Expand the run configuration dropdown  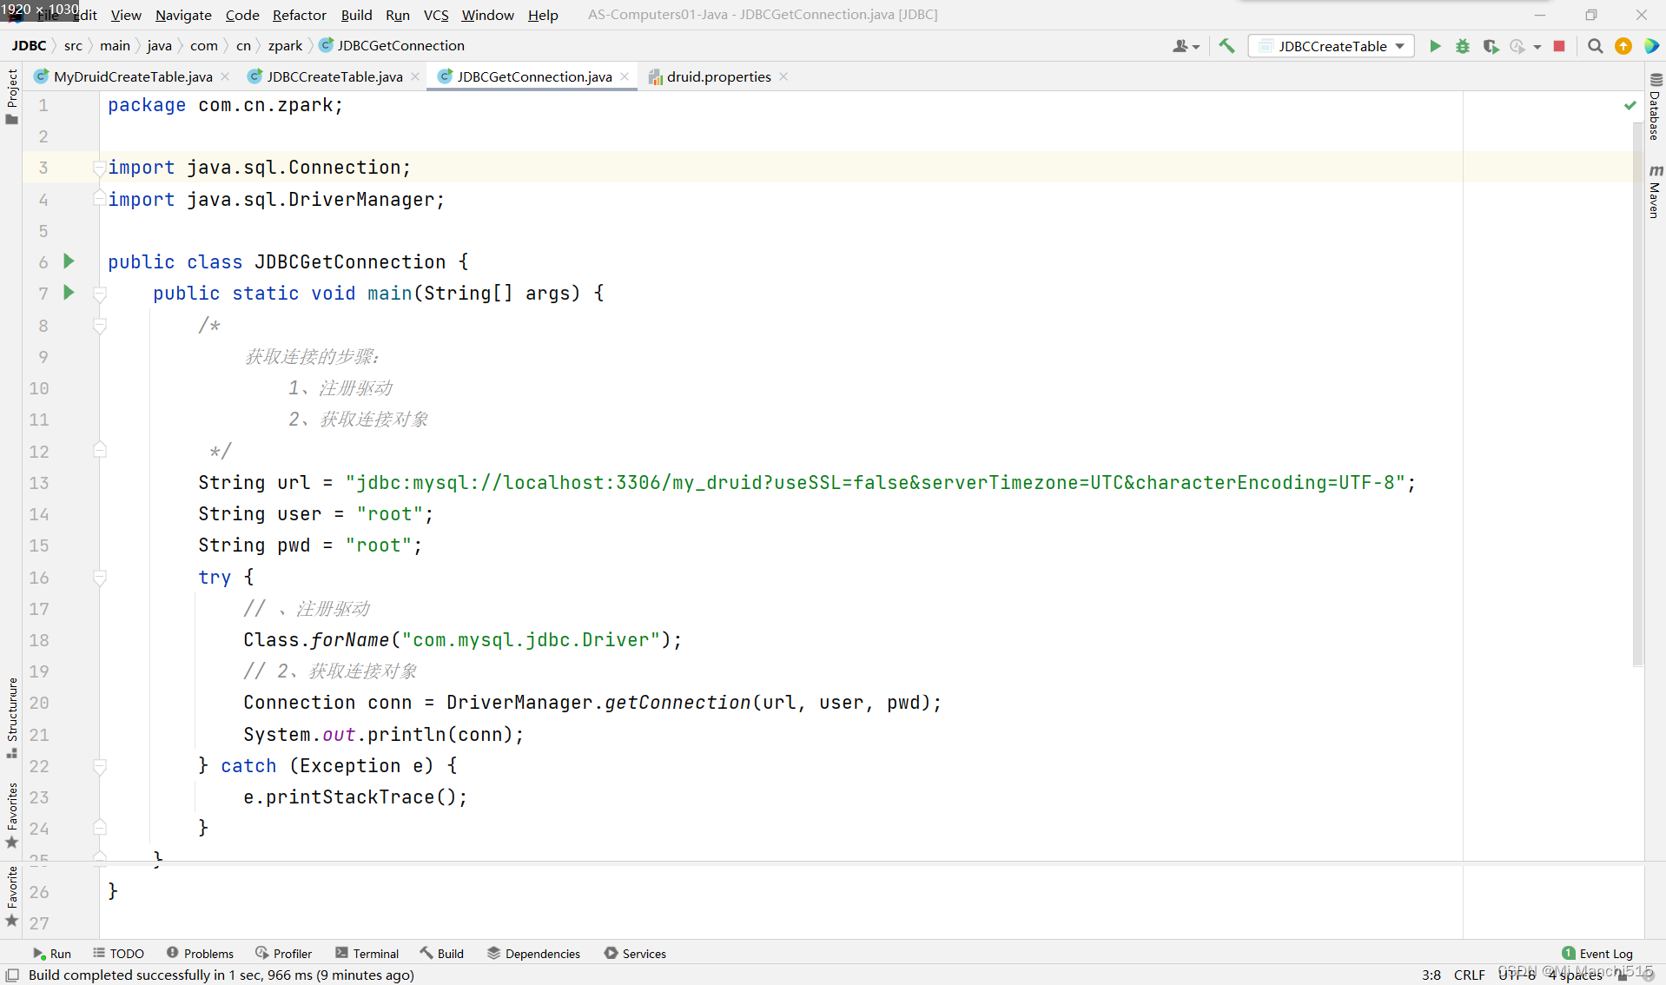(1399, 46)
